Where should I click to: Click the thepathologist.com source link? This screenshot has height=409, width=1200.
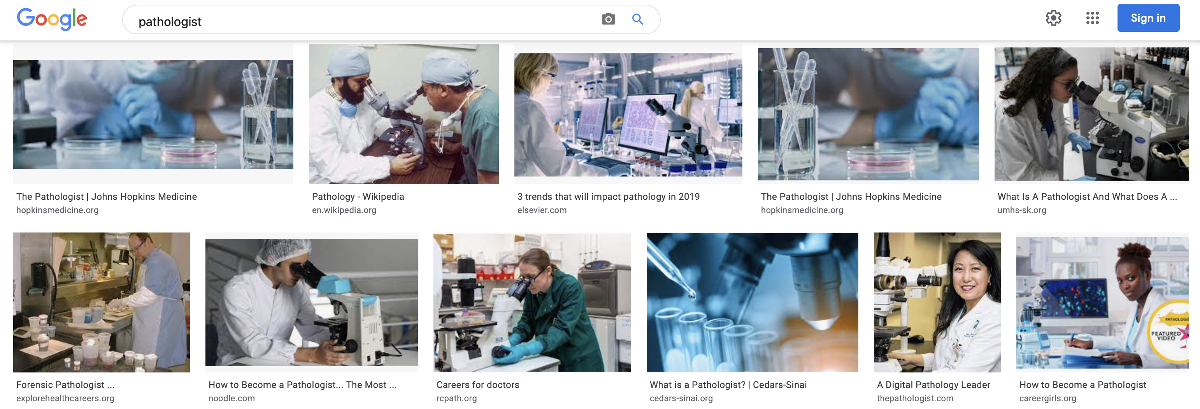coord(914,398)
